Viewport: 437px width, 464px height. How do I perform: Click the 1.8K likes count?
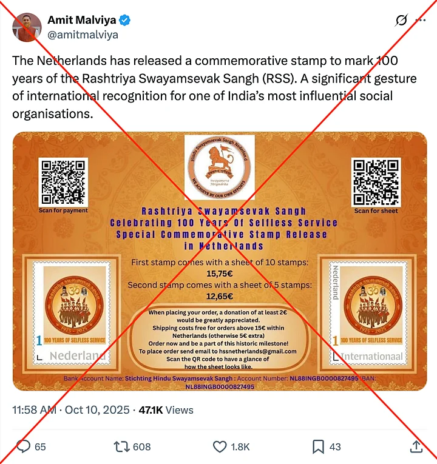[x=240, y=446]
